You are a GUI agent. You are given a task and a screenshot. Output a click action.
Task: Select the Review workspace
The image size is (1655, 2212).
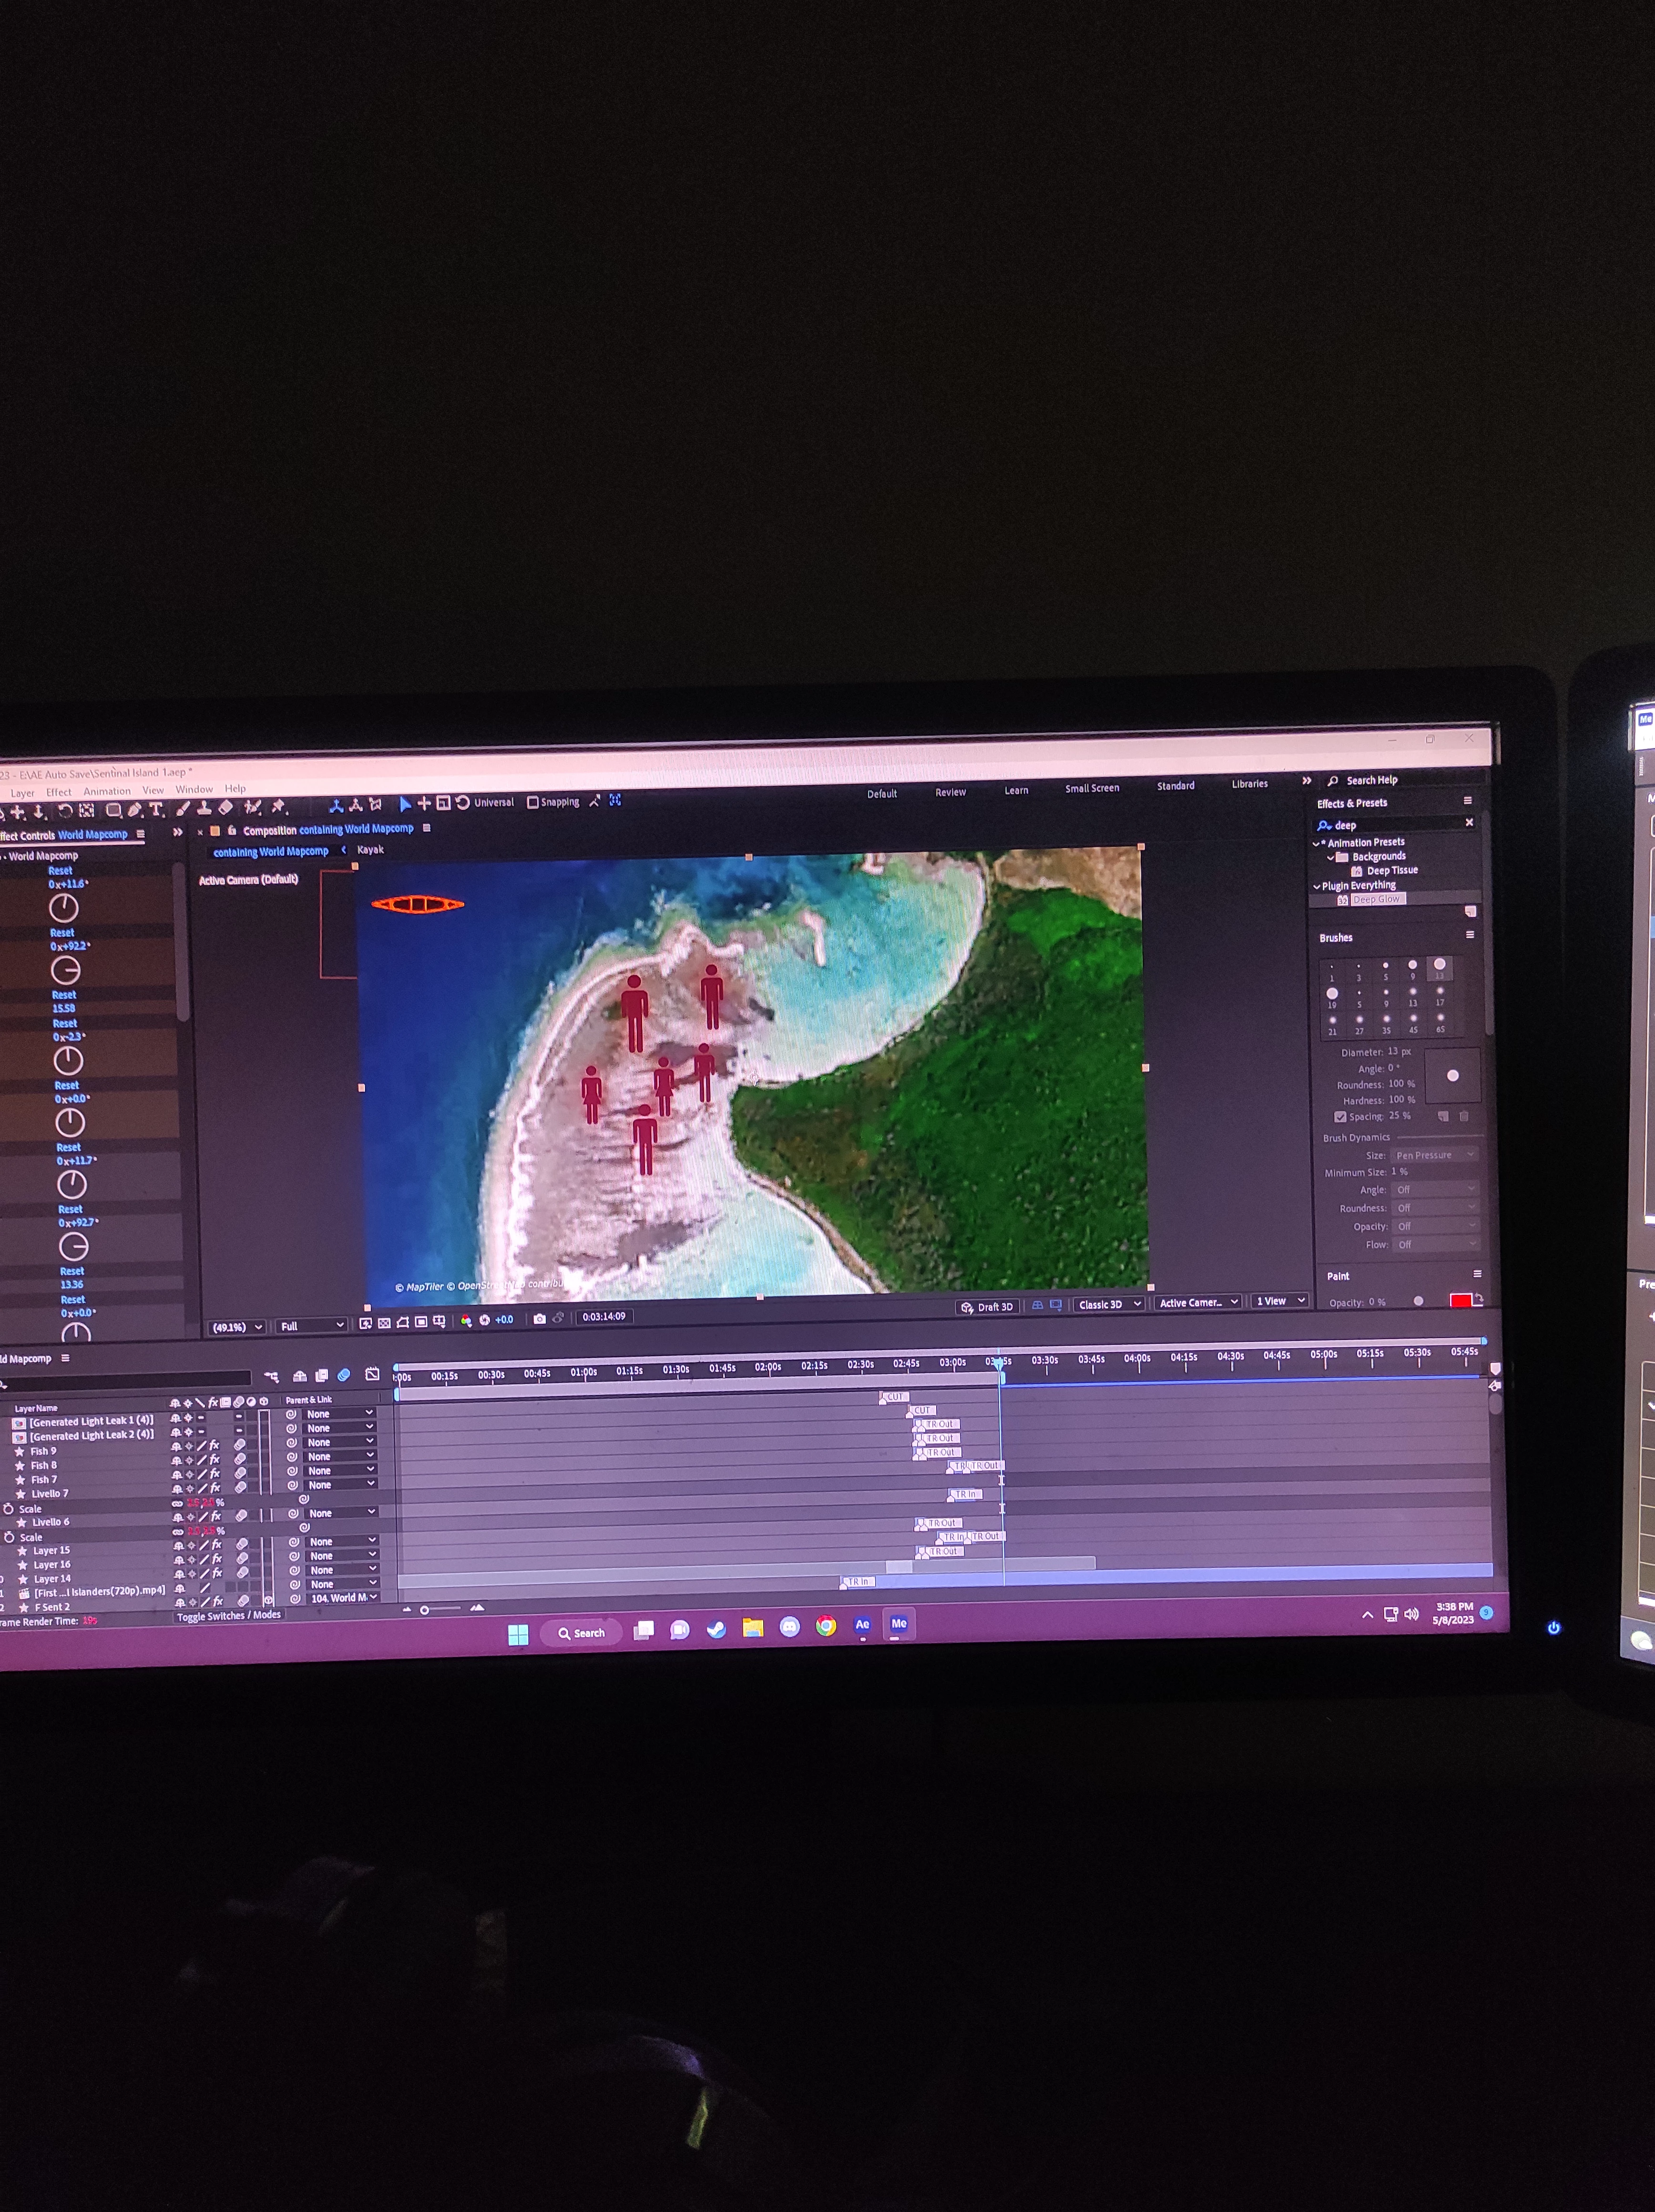click(x=950, y=792)
